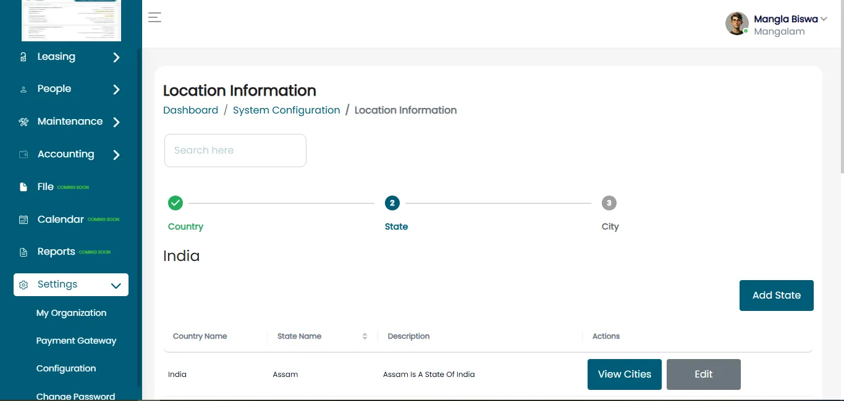844x401 pixels.
Task: Collapse the Settings menu chevron
Action: [x=116, y=286]
